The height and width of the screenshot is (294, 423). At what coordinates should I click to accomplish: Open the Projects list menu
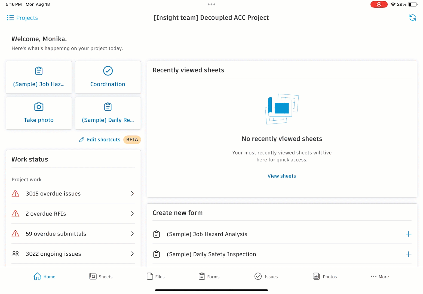pyautogui.click(x=22, y=18)
